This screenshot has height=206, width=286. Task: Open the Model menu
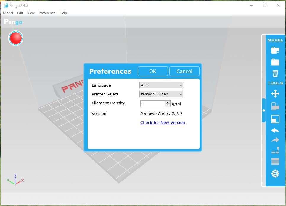8,13
